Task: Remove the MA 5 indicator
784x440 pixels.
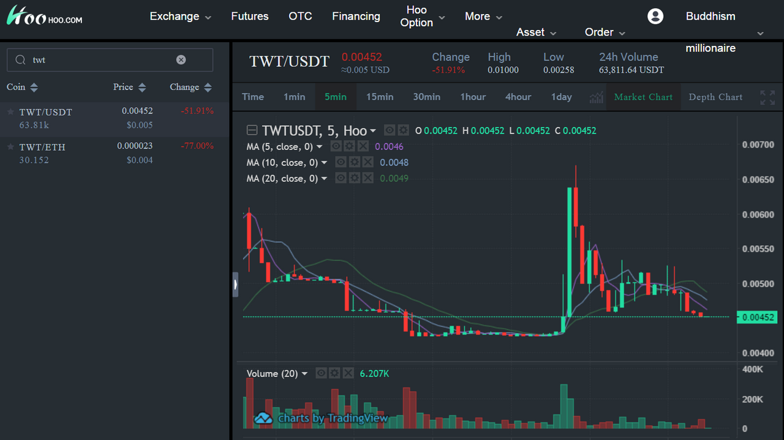Action: tap(363, 146)
